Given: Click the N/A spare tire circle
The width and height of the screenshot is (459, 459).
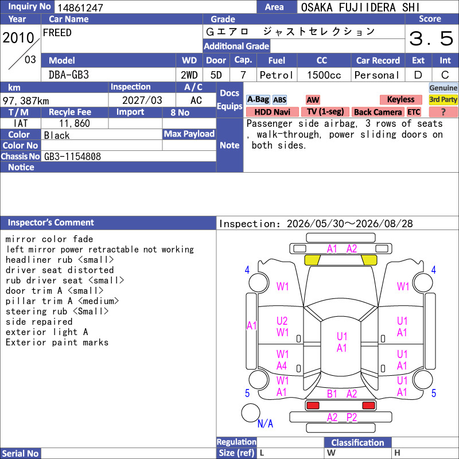Looking at the screenshot, I should 251,413.
